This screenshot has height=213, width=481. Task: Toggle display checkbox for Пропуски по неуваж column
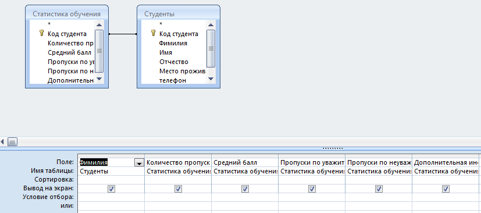click(x=379, y=189)
